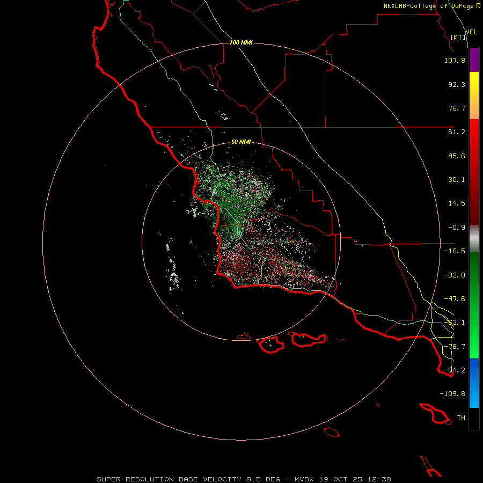Click the TH threshold label

point(461,418)
